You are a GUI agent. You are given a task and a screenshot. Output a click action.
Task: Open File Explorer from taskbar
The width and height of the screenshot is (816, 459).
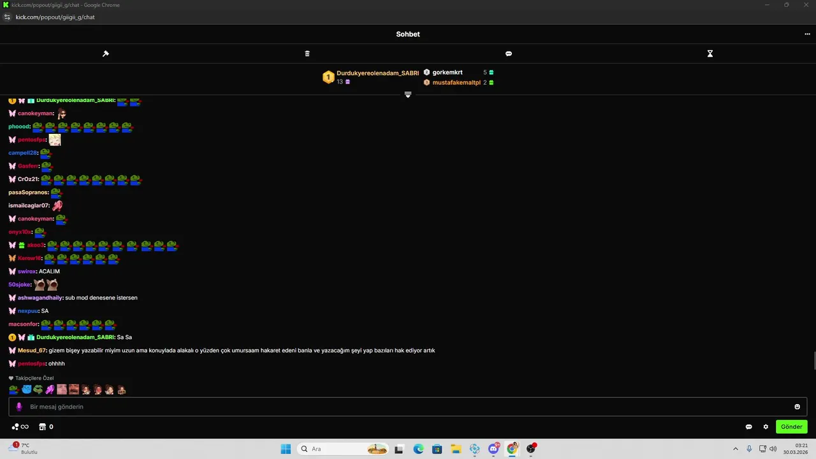tap(456, 449)
